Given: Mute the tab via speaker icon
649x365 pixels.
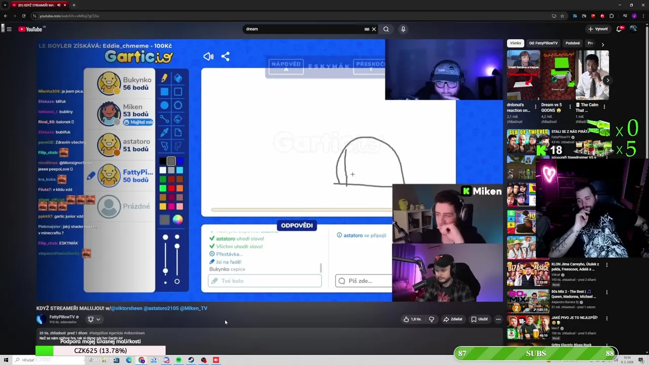Looking at the screenshot, I should click(59, 5).
